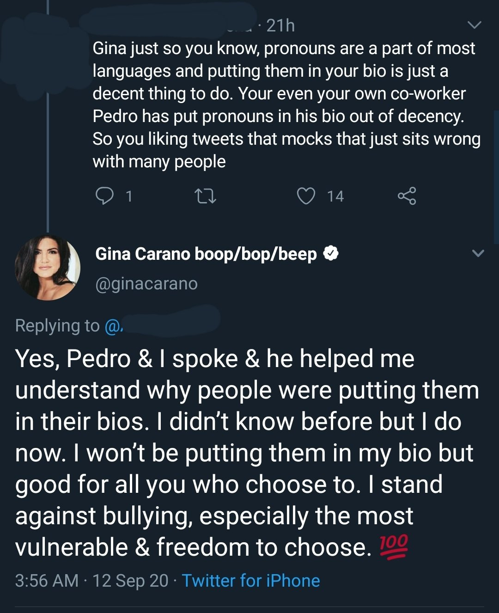
Task: Click the display name Gina Carano boop/bop/beep
Action: 206,254
